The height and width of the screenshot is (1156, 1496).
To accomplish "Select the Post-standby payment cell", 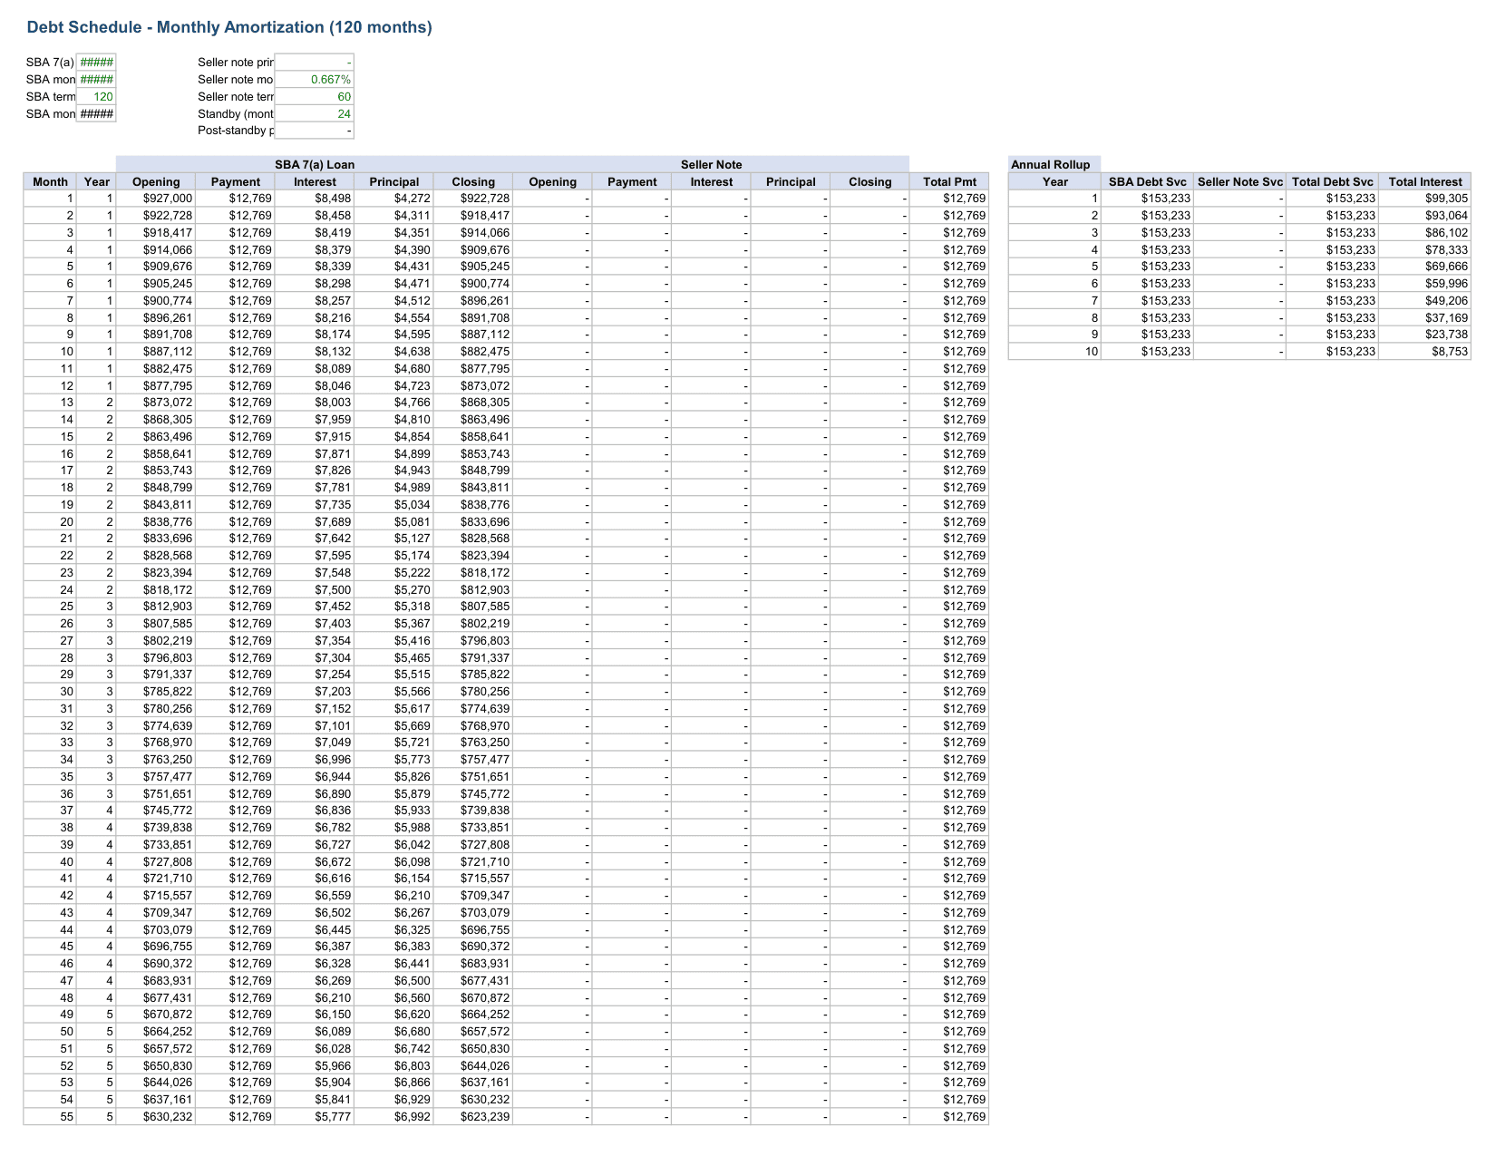I will point(314,131).
